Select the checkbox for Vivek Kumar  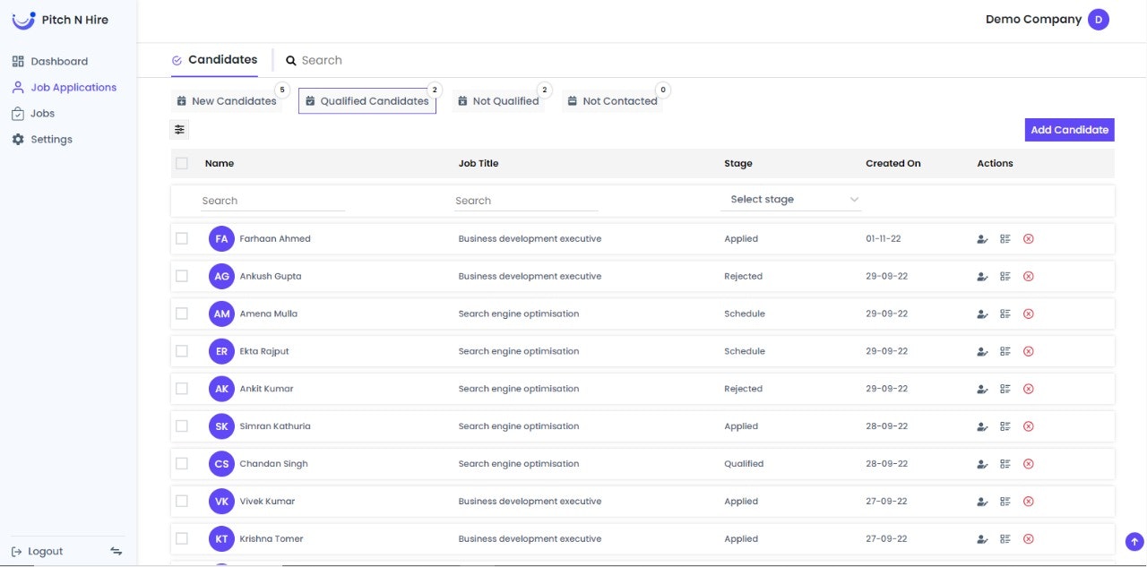tap(182, 502)
